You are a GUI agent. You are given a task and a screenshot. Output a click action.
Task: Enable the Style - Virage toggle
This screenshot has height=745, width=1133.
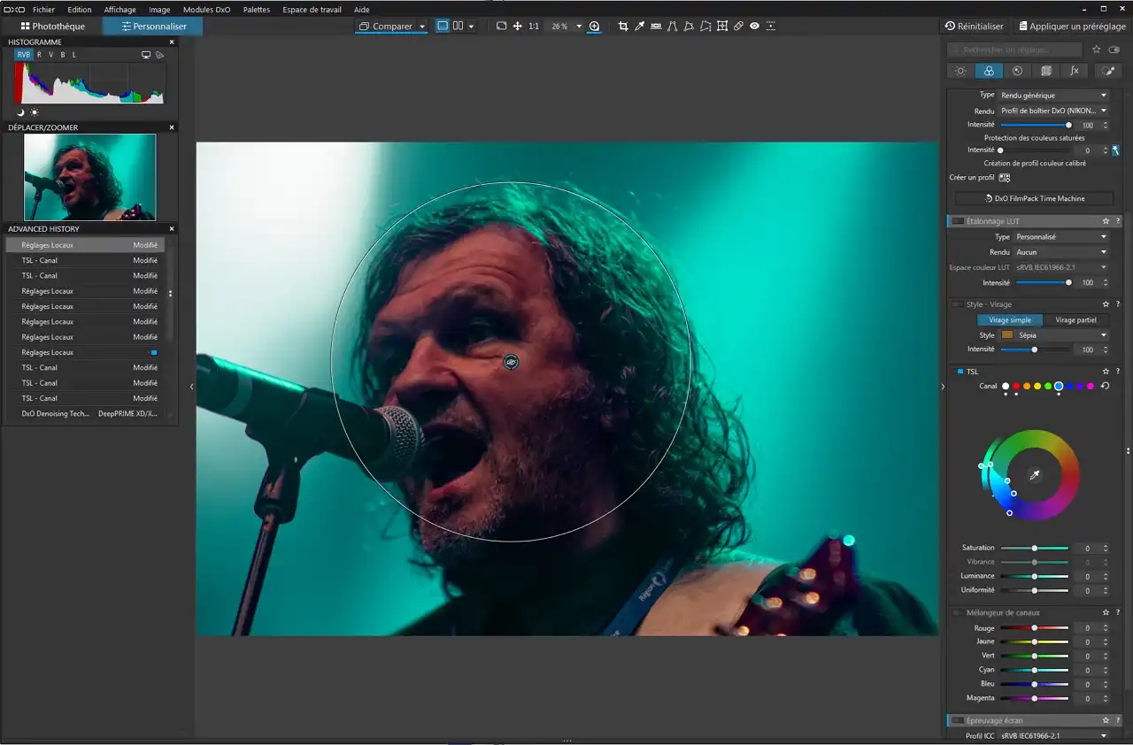[x=958, y=304]
